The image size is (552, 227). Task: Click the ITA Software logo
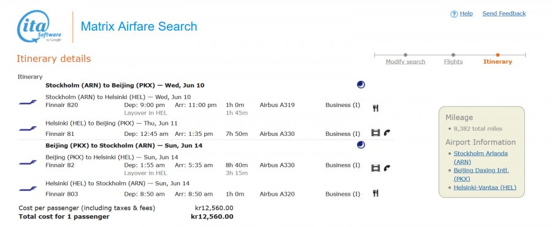(39, 27)
